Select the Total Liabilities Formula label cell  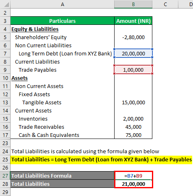pyautogui.click(x=62, y=176)
